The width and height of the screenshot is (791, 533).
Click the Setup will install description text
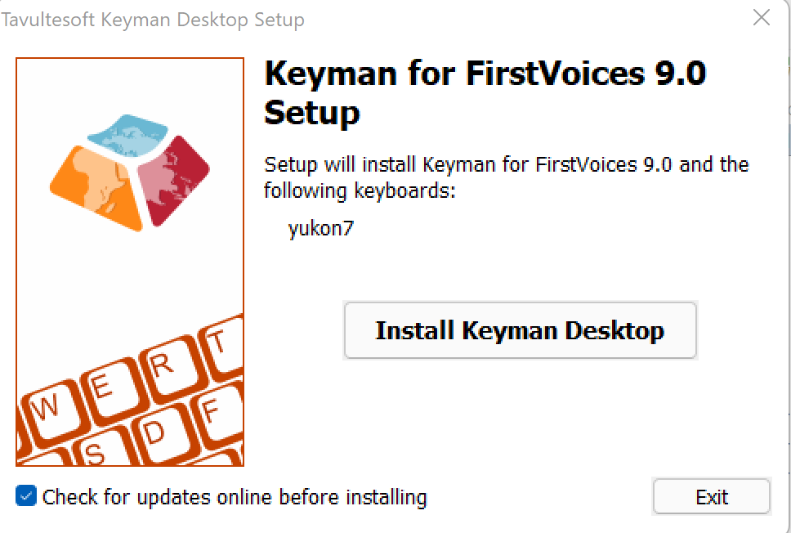coord(507,177)
